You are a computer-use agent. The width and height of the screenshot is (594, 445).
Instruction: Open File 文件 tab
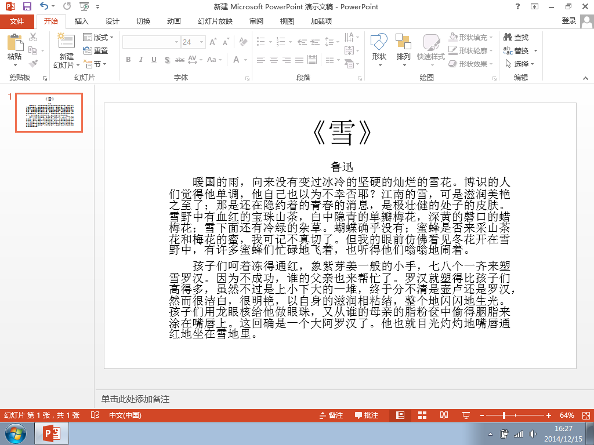17,21
